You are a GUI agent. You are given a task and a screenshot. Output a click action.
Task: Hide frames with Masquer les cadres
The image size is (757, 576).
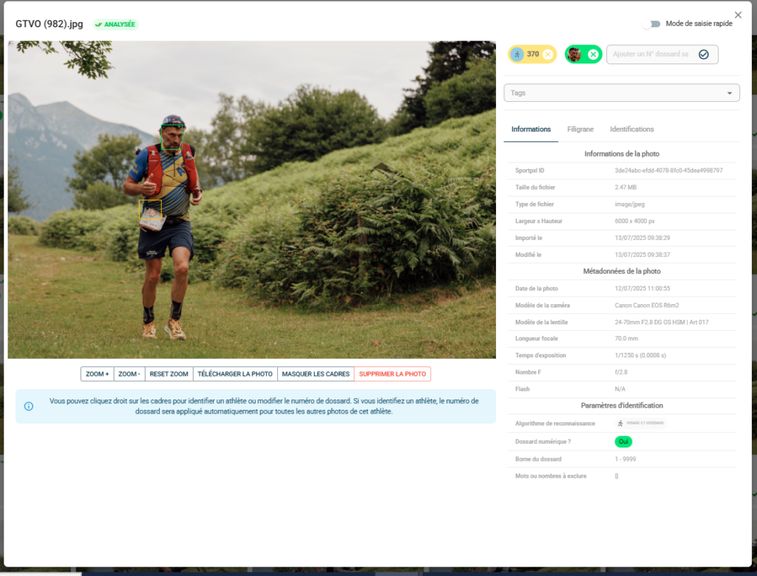click(x=316, y=374)
